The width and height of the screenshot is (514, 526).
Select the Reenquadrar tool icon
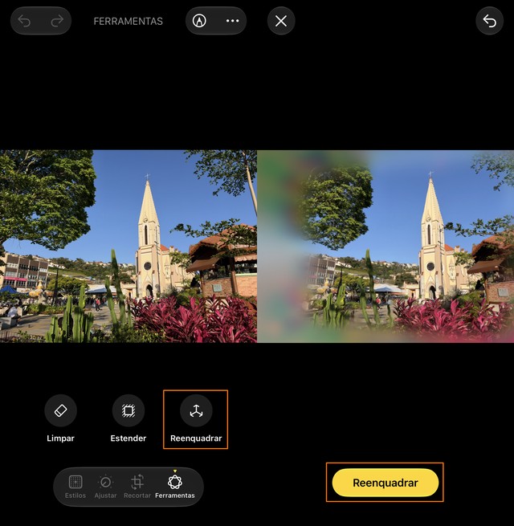point(196,410)
